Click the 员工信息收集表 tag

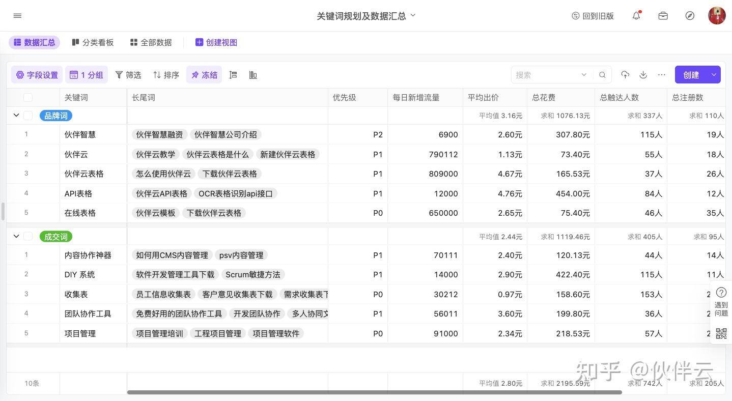163,294
